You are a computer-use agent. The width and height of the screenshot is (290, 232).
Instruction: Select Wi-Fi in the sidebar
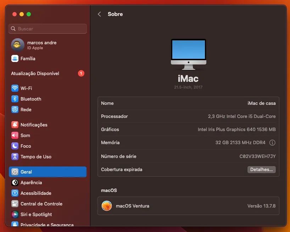click(x=48, y=88)
